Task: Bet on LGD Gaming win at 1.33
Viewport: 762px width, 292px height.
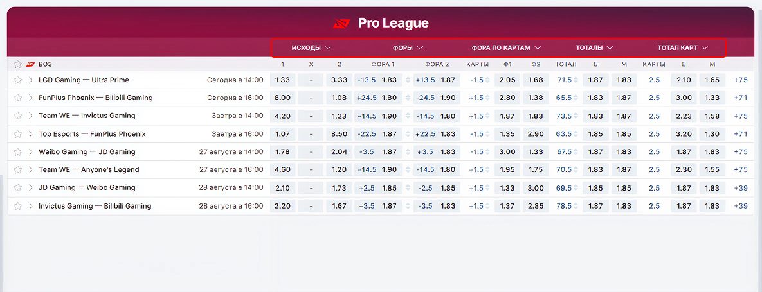Action: click(x=282, y=80)
